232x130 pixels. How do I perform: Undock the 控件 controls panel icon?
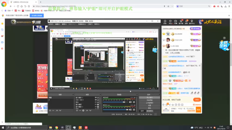(159, 95)
